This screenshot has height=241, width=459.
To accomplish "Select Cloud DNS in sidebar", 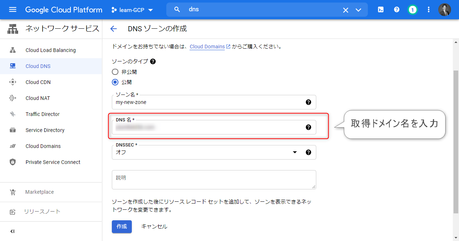I will pos(51,66).
